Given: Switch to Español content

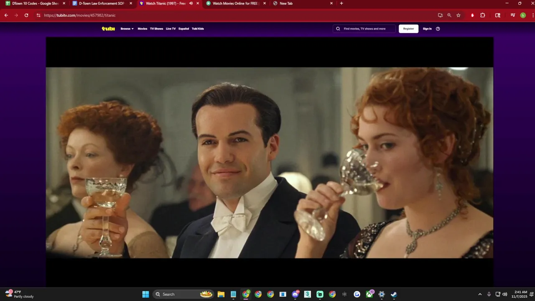Looking at the screenshot, I should coord(184,29).
